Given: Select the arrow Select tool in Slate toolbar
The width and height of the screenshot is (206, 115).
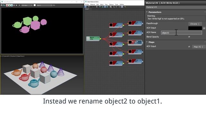Looking at the screenshot, I should 86,7.
